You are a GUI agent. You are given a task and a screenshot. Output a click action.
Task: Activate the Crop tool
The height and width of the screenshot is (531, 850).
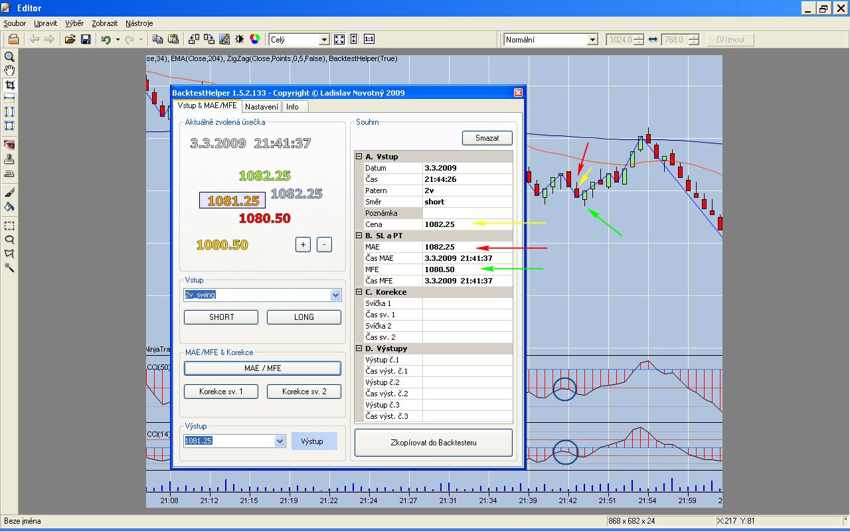coord(9,85)
